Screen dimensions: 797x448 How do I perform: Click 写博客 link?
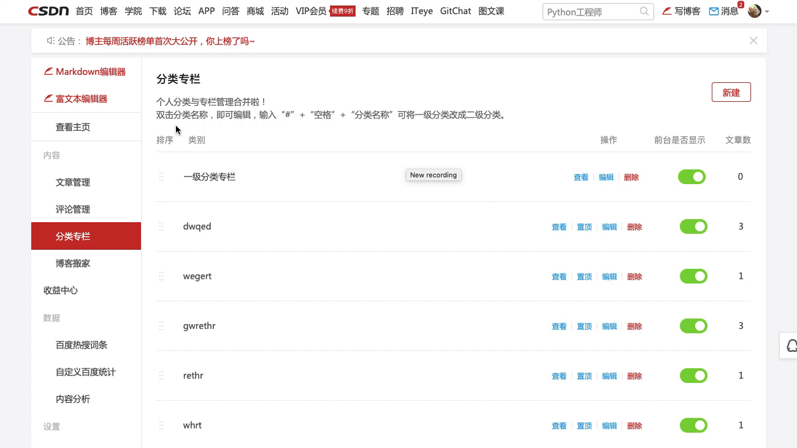pyautogui.click(x=682, y=11)
